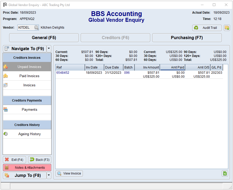Switch to the General (F5) tab
The height and width of the screenshot is (190, 233).
point(44,38)
